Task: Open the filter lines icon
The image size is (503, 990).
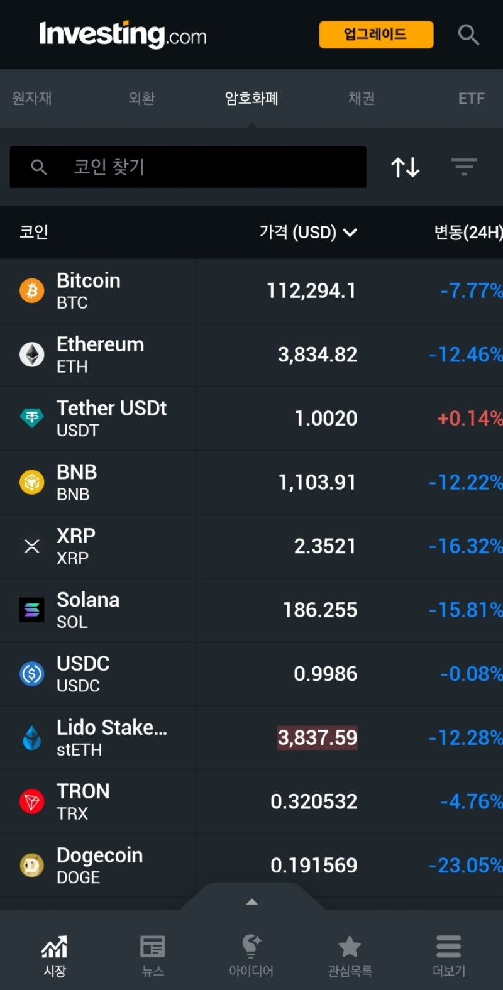Action: pos(464,167)
